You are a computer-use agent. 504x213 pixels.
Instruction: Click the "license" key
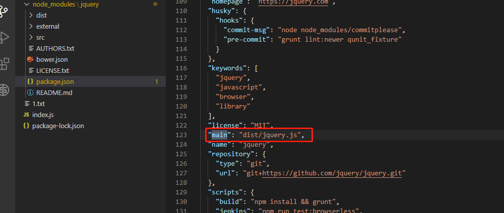click(x=225, y=126)
